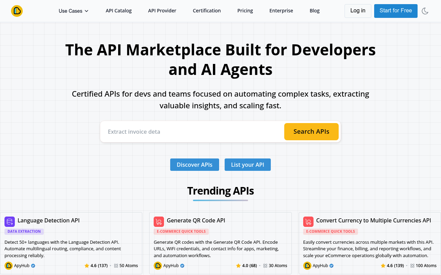Viewport: 441px width, 275px height.
Task: Click the API Marketplace main headline
Action: 220,60
